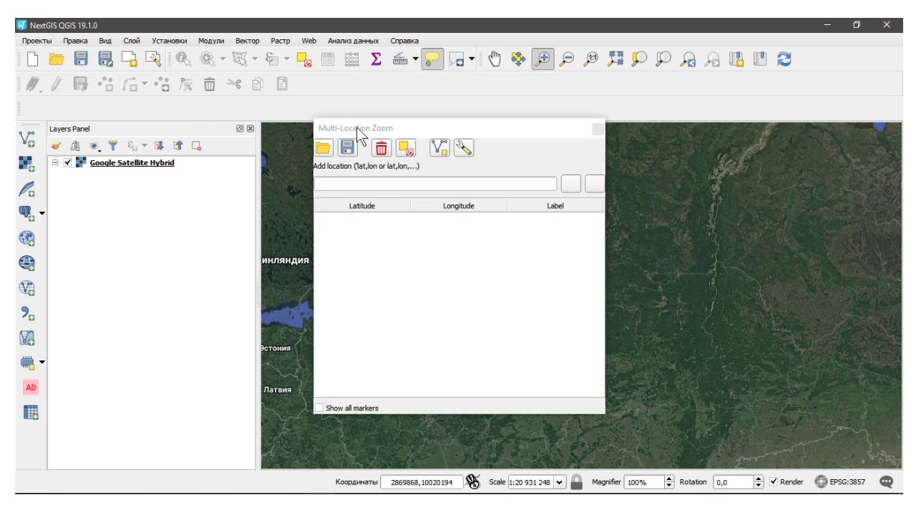Expand Measure tool dropdown arrow
The image size is (916, 515).
415,60
